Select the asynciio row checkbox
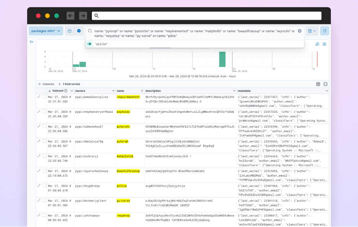 tap(44, 112)
